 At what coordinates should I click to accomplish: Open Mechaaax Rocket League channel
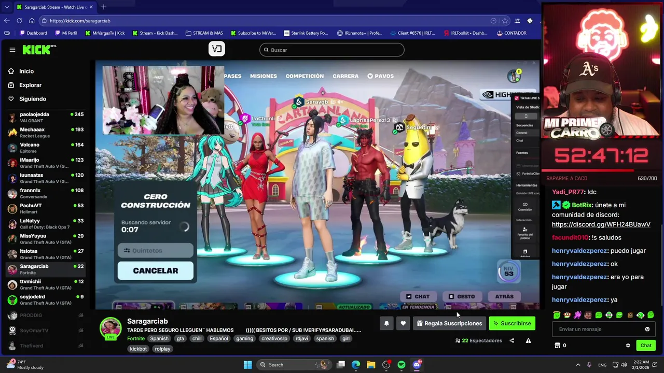coord(46,133)
